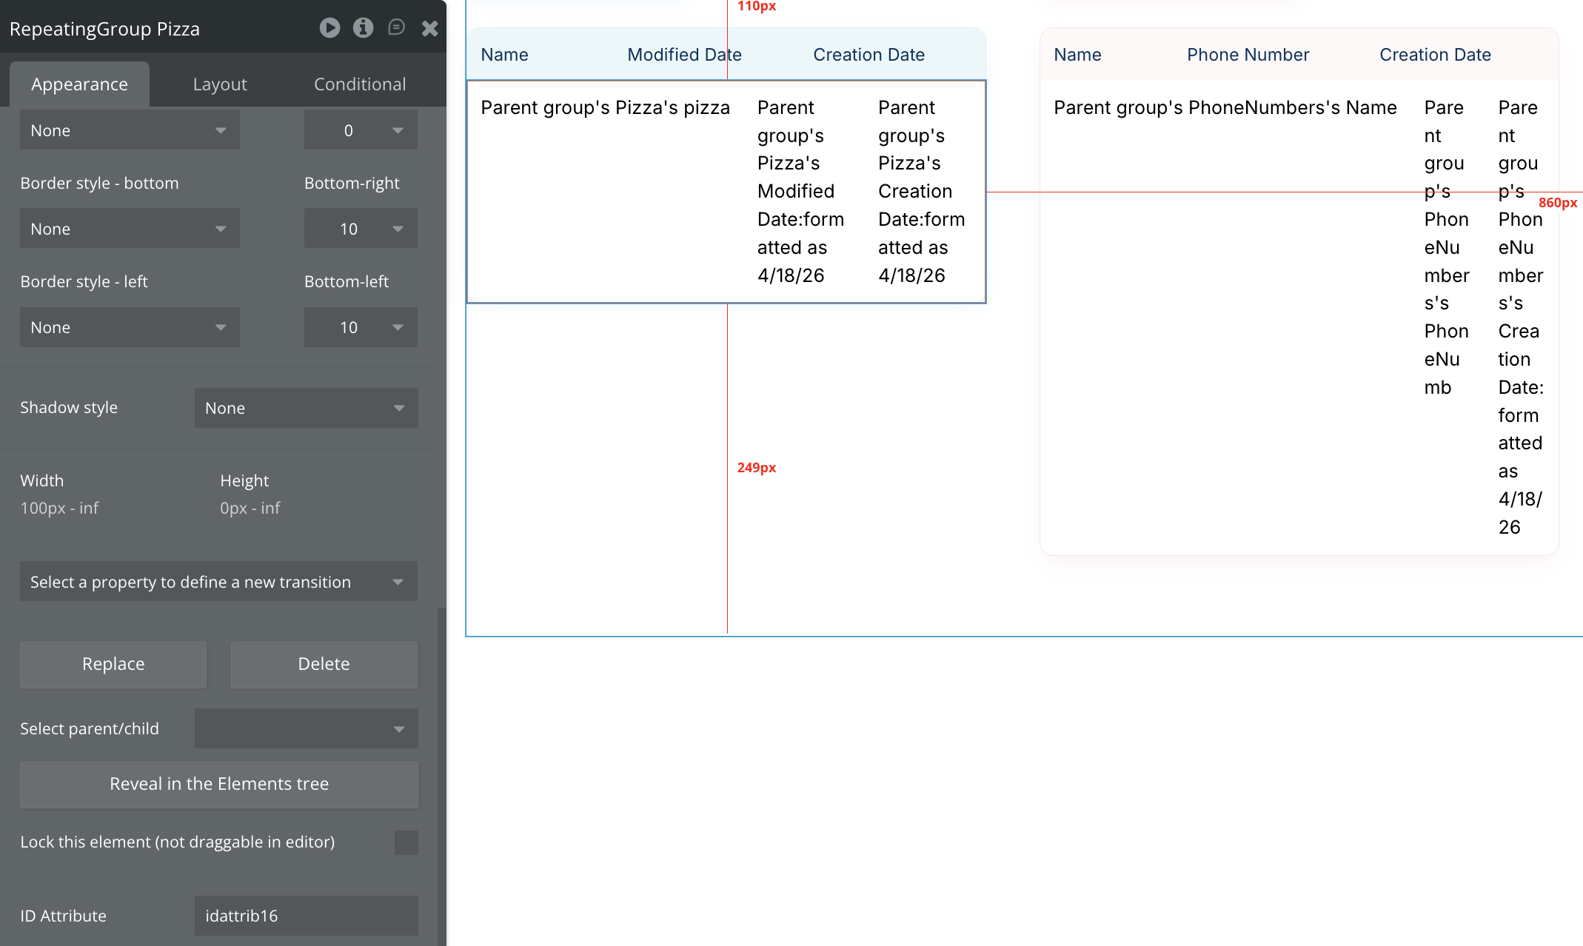
Task: Select the Phone Number column header
Action: (x=1248, y=55)
